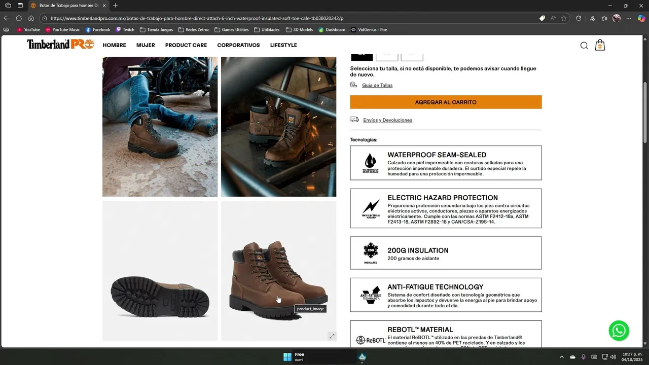Open the YouTube bookmark
The image size is (649, 365).
point(28,30)
